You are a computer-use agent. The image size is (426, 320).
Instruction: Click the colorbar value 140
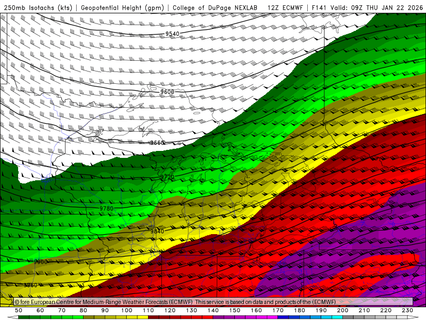(x=213, y=310)
